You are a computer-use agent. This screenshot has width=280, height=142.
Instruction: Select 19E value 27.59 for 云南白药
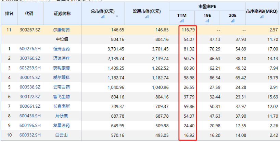[x=215, y=87]
